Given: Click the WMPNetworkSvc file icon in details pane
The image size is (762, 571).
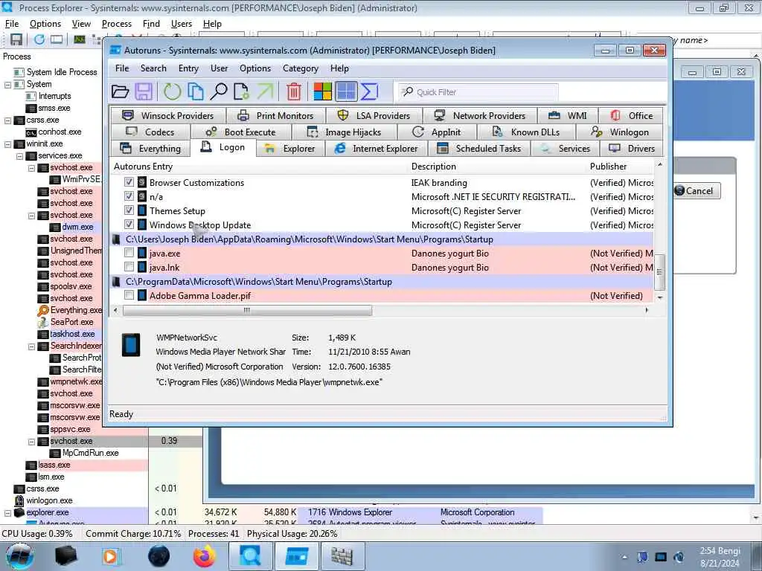Looking at the screenshot, I should 131,345.
